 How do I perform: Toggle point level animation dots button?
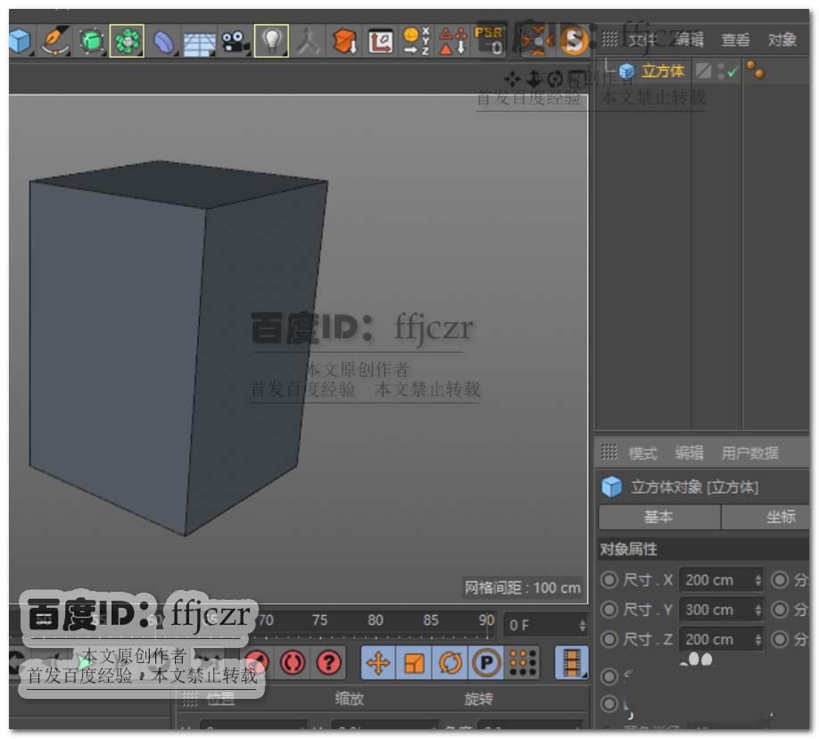tap(522, 663)
